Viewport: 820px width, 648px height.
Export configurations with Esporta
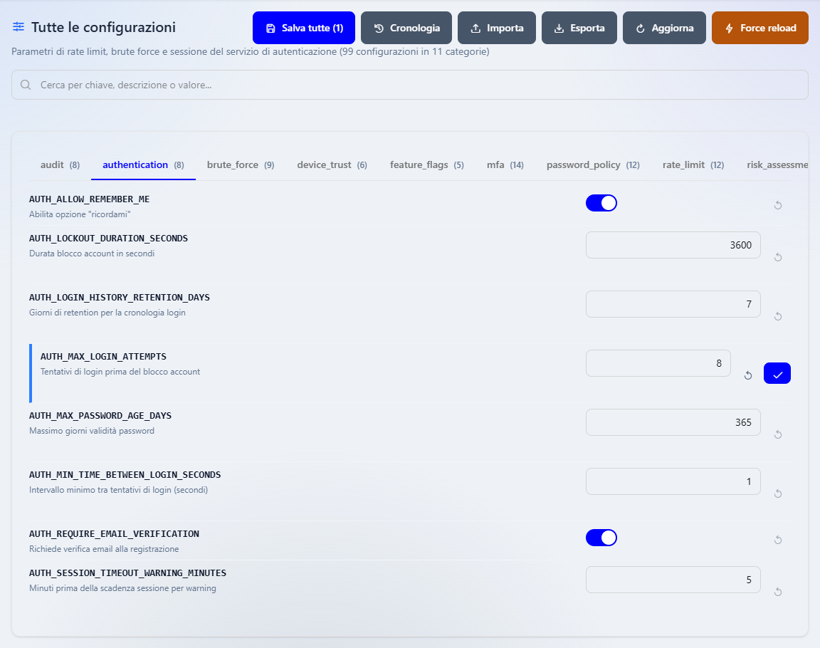click(x=579, y=28)
